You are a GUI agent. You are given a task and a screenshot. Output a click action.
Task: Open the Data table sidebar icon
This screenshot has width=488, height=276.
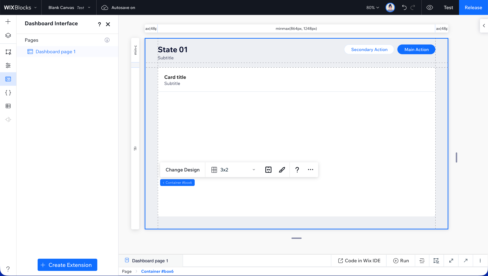click(x=8, y=106)
